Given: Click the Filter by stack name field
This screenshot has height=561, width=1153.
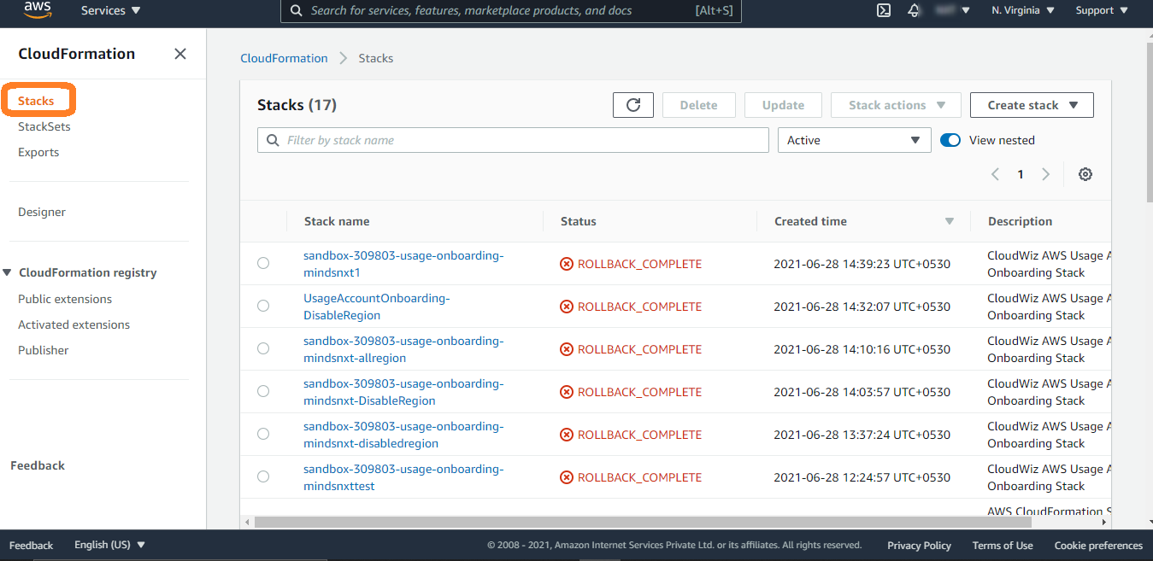Looking at the screenshot, I should (513, 140).
